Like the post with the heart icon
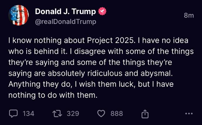 pos(101,114)
